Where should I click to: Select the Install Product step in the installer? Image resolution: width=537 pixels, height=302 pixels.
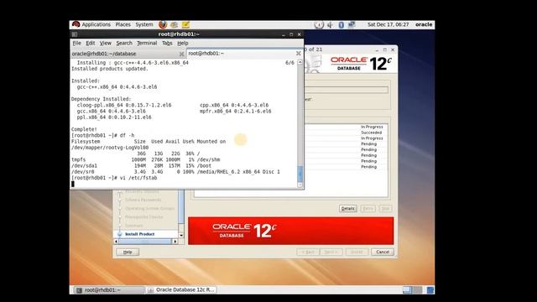[x=140, y=234]
